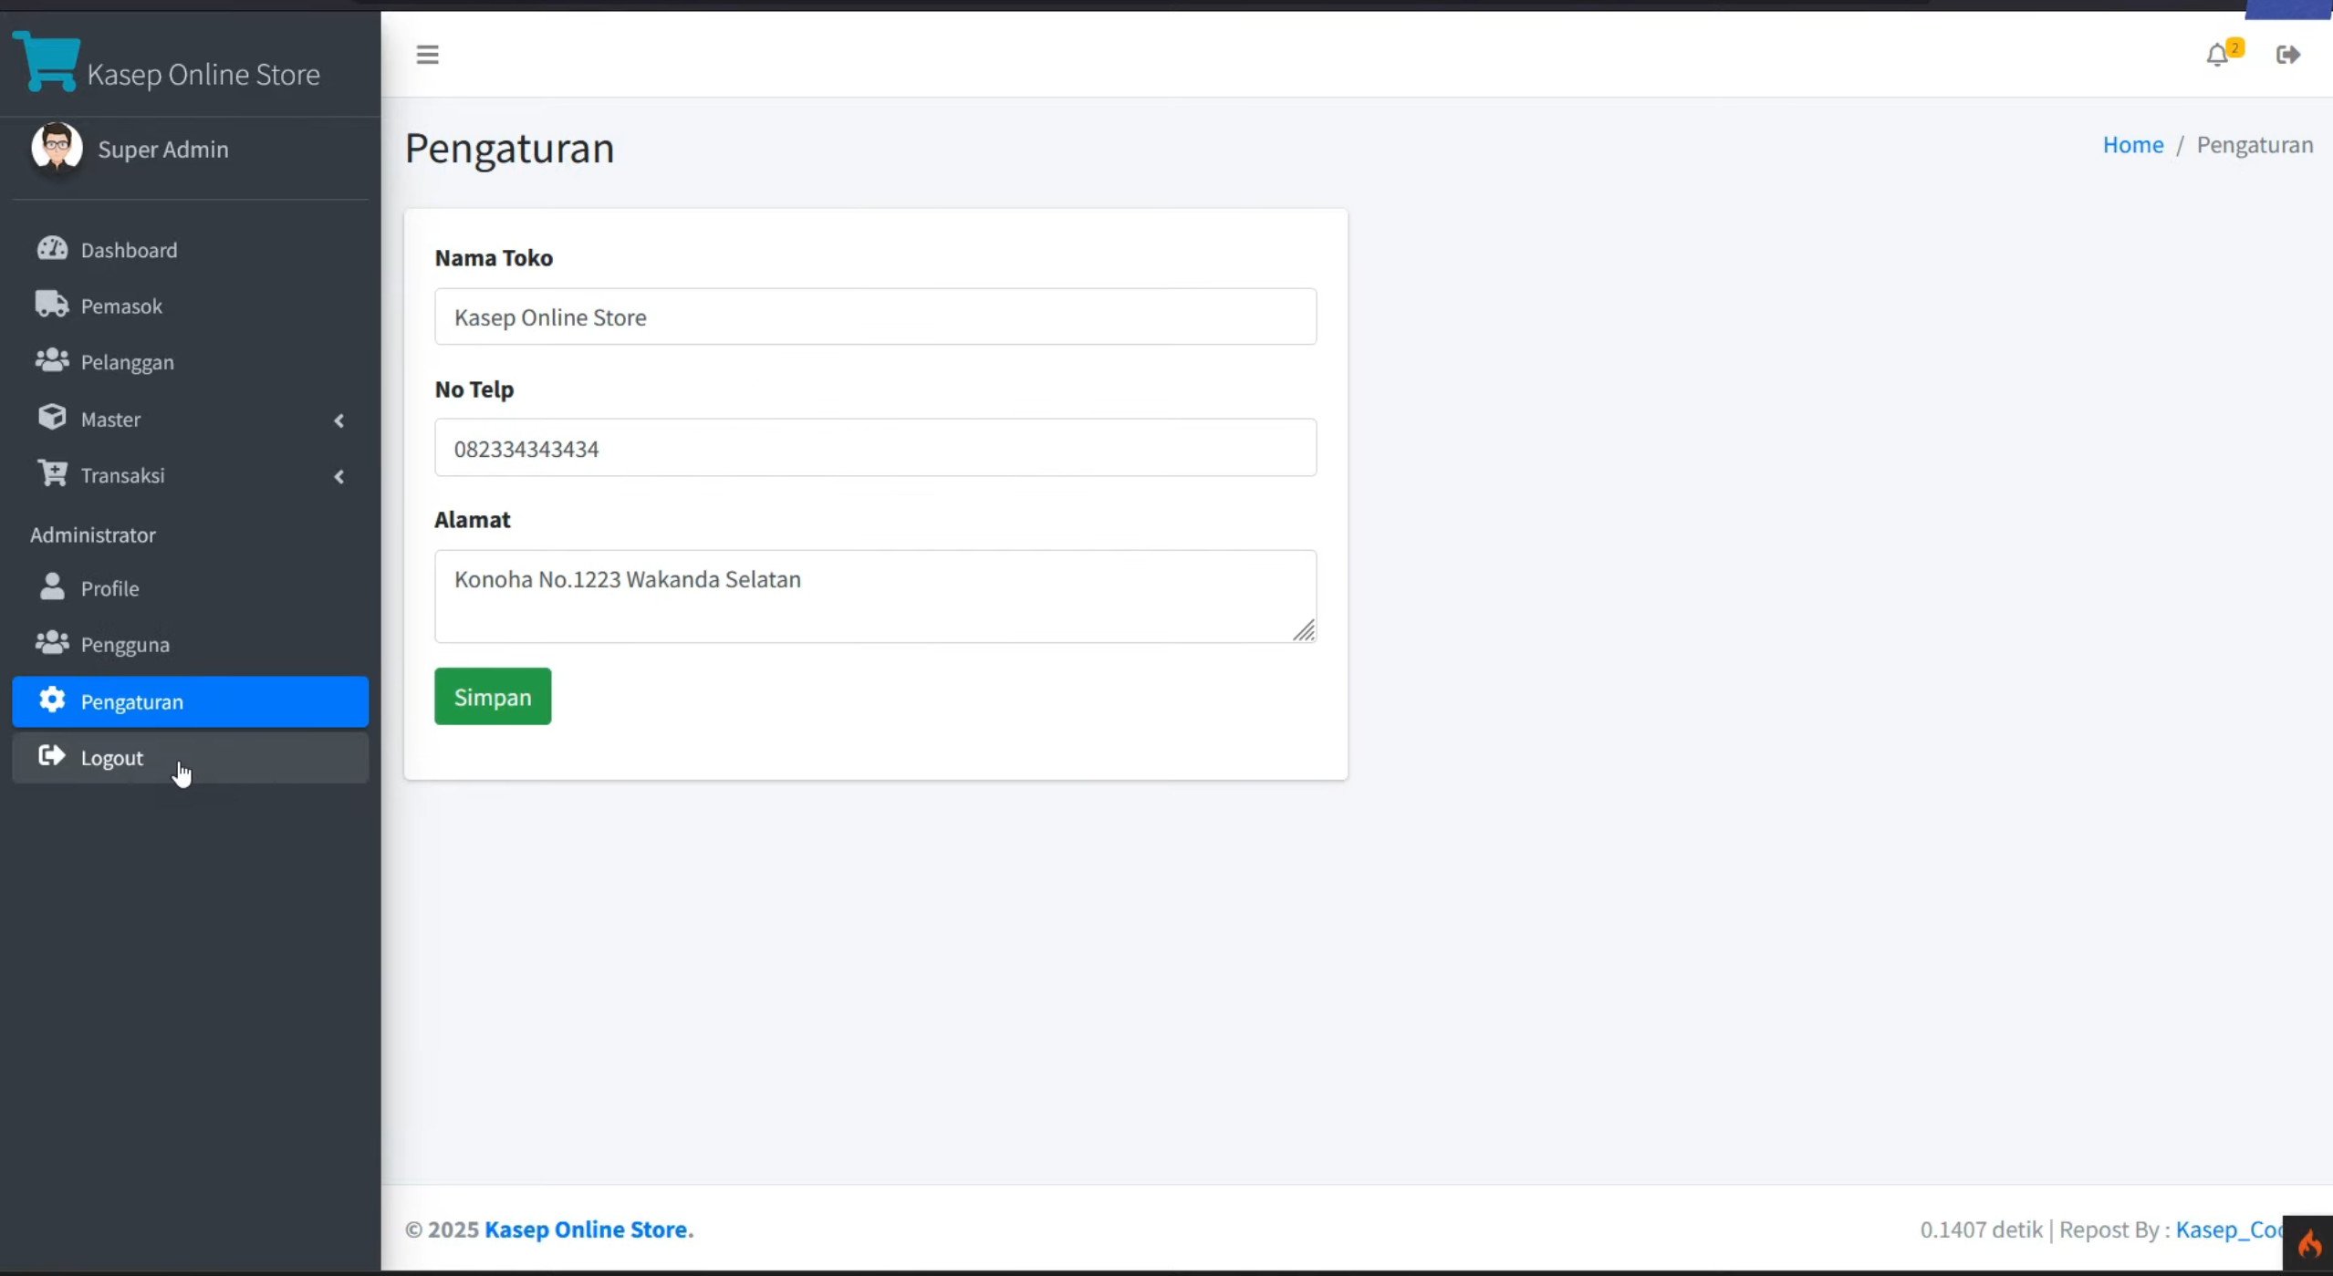Click the Pengaturan gear icon
This screenshot has width=2333, height=1276.
click(x=52, y=700)
